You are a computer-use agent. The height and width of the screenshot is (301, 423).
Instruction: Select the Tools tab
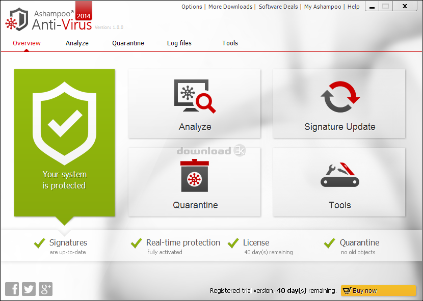[x=230, y=43]
